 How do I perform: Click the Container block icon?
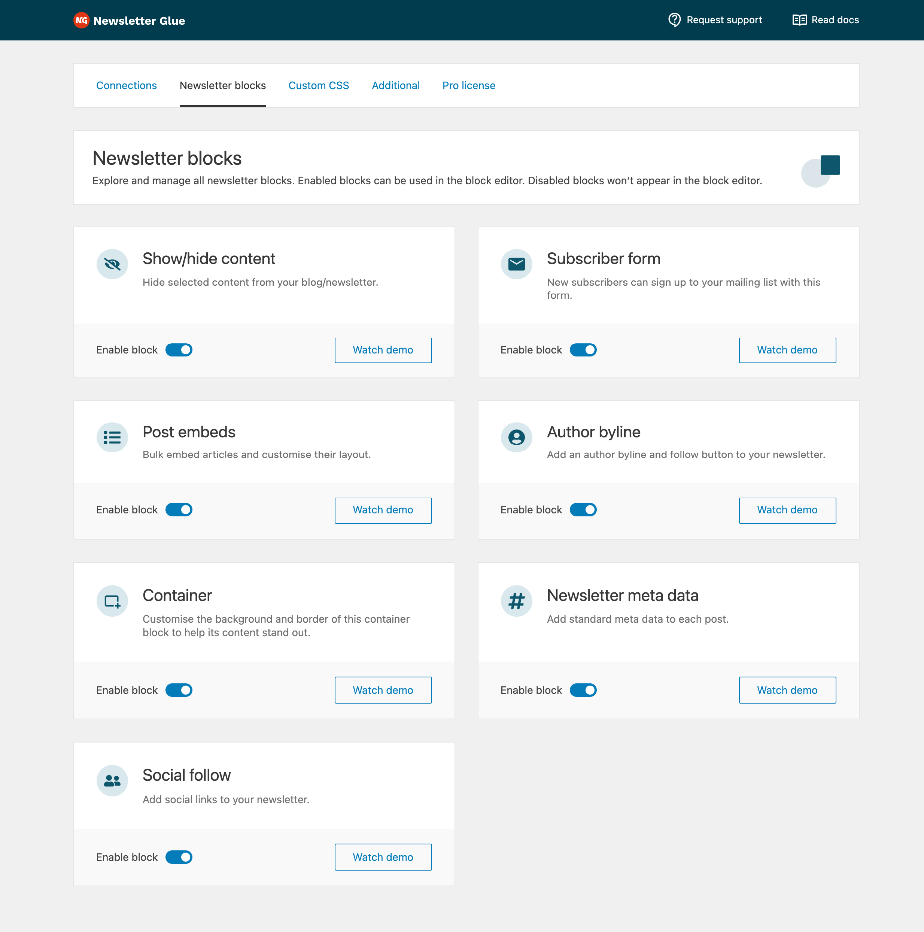112,601
